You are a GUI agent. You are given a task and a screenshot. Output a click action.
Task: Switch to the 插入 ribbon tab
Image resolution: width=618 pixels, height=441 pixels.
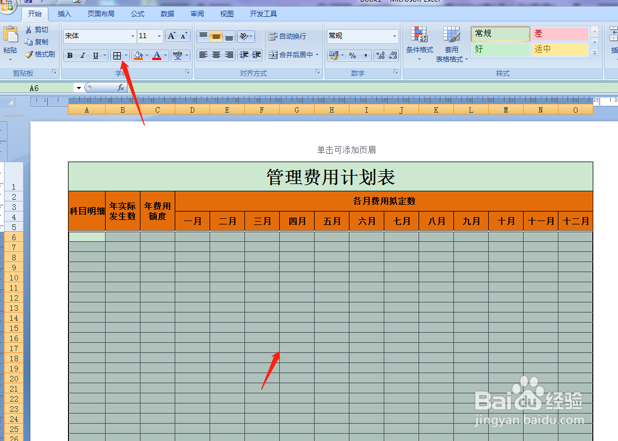click(x=64, y=13)
